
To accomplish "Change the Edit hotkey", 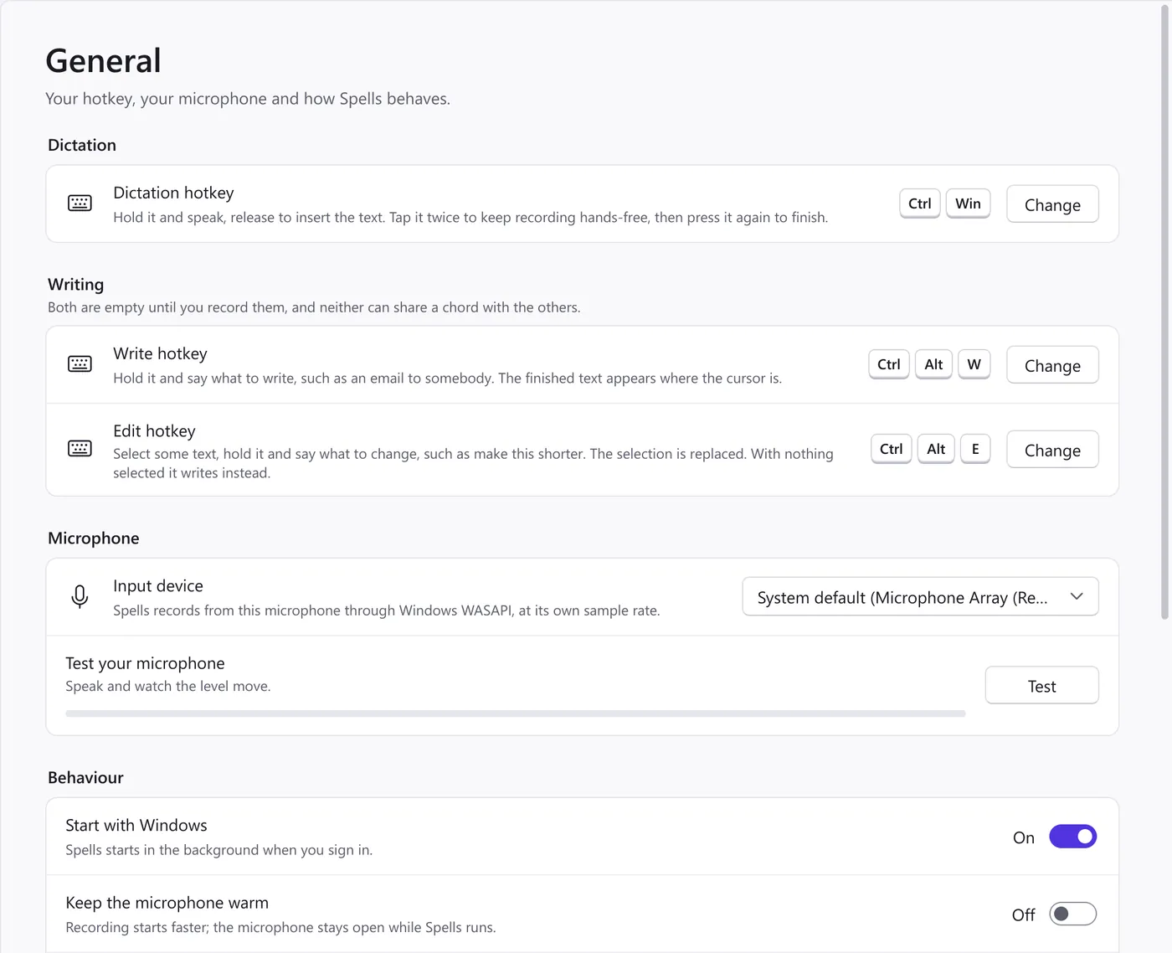I will coord(1052,450).
